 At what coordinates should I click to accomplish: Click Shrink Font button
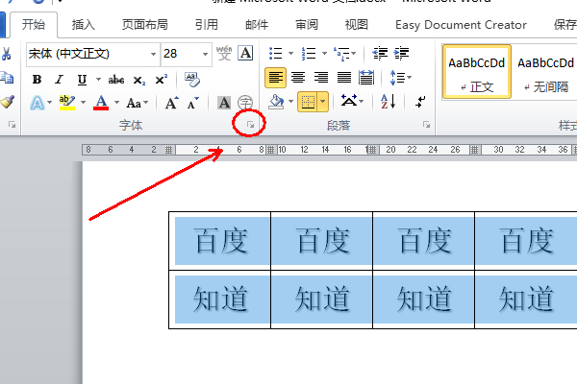tap(193, 104)
